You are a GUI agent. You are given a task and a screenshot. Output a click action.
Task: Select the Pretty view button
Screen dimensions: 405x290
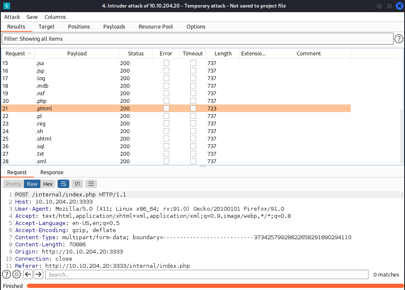pyautogui.click(x=13, y=184)
